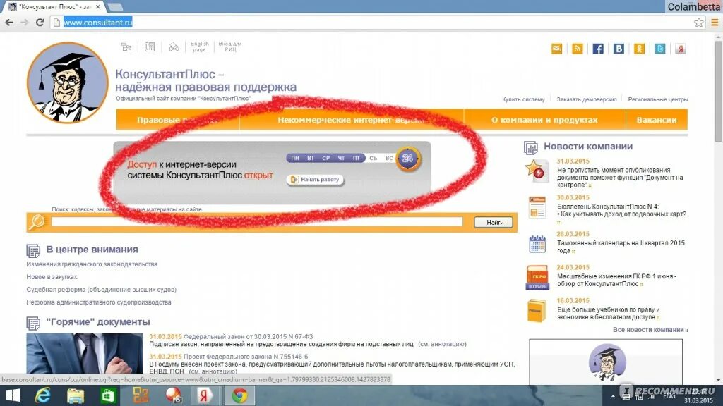Image resolution: width=723 pixels, height=406 pixels.
Task: Click the ENG language indicator in tray
Action: 669,396
